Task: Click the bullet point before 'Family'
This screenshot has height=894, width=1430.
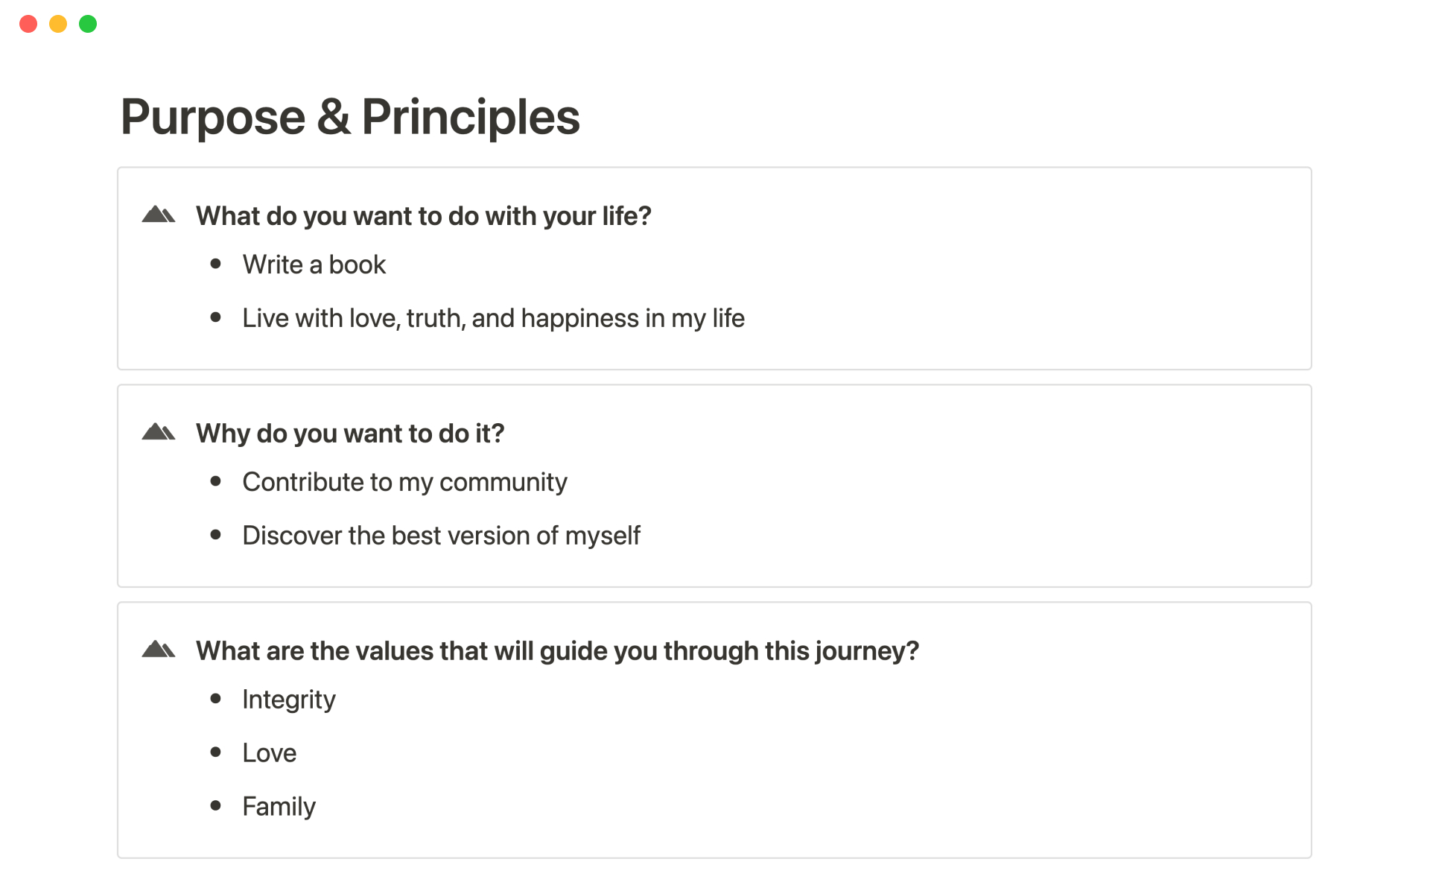Action: pyautogui.click(x=216, y=805)
